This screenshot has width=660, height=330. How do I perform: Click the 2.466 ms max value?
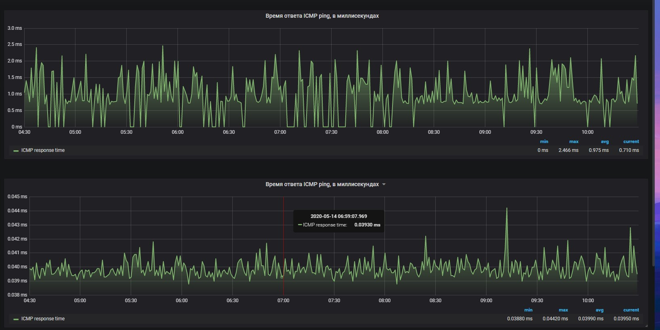click(x=568, y=150)
